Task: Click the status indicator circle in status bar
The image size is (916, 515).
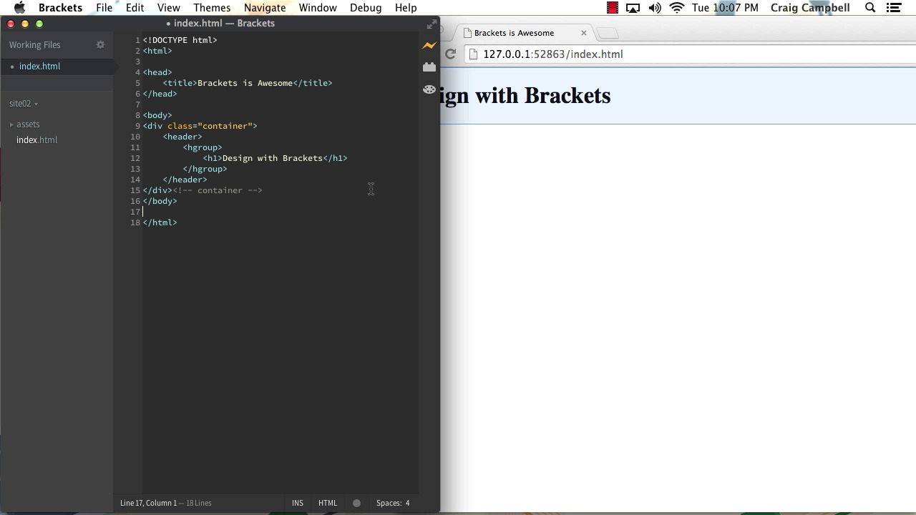Action: tap(356, 503)
